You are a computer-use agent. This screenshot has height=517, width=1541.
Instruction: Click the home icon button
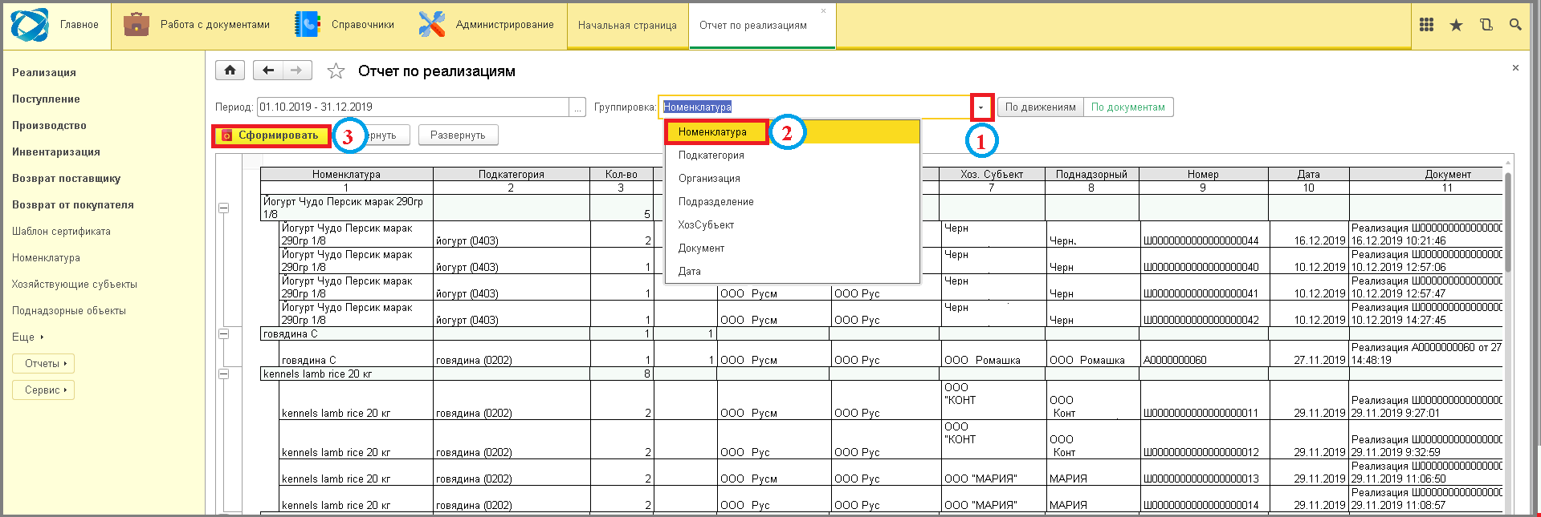(230, 71)
